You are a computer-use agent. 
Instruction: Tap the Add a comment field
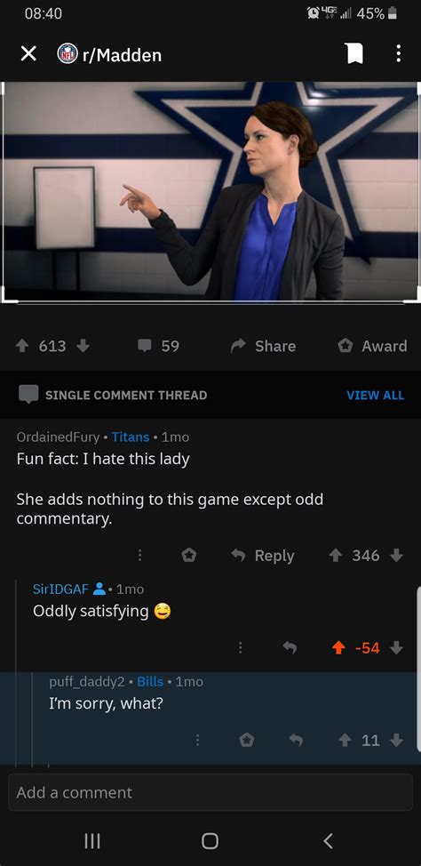pos(210,792)
